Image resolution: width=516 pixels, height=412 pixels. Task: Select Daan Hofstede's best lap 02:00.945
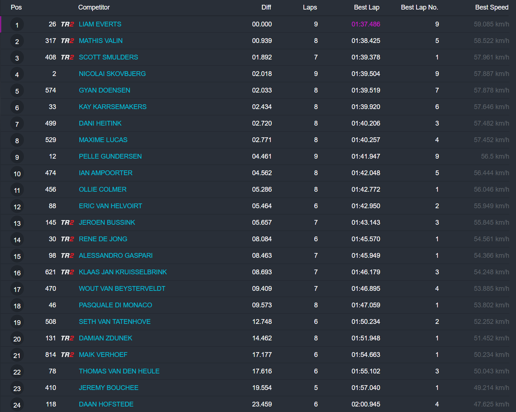(x=365, y=404)
